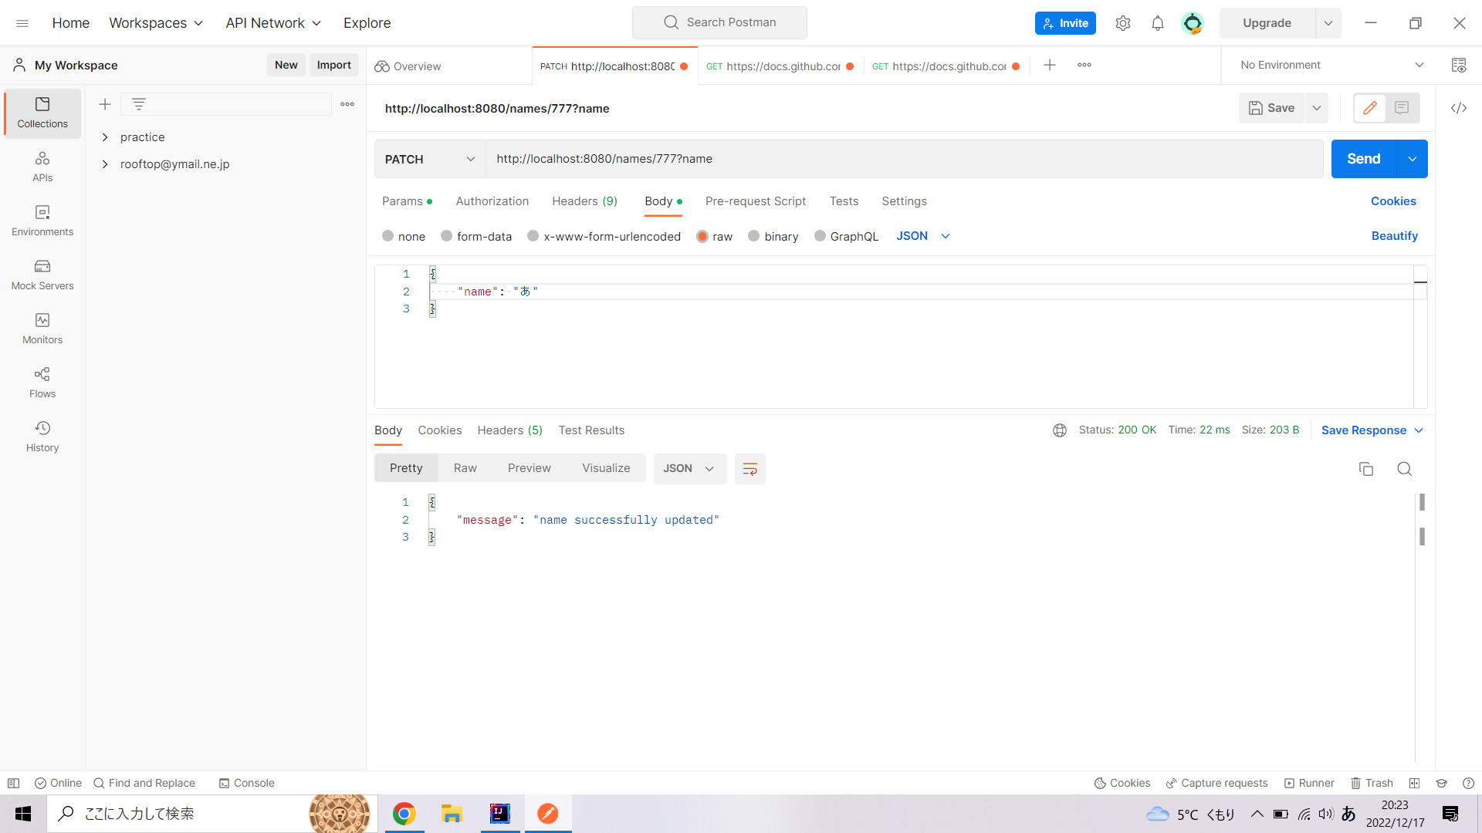The height and width of the screenshot is (833, 1482).
Task: Select binary body type
Action: coord(773,236)
